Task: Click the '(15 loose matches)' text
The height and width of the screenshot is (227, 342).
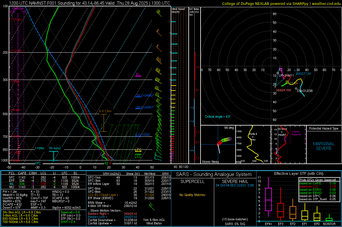Action: (x=235, y=219)
